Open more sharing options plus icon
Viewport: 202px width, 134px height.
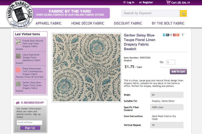[178, 35]
